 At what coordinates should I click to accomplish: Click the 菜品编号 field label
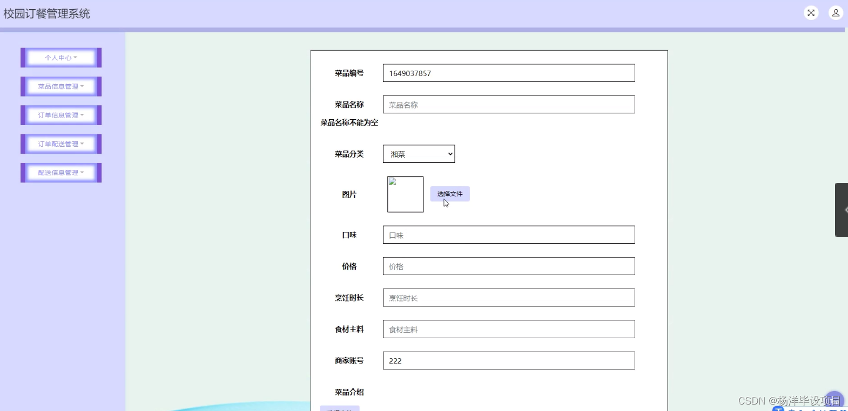349,73
